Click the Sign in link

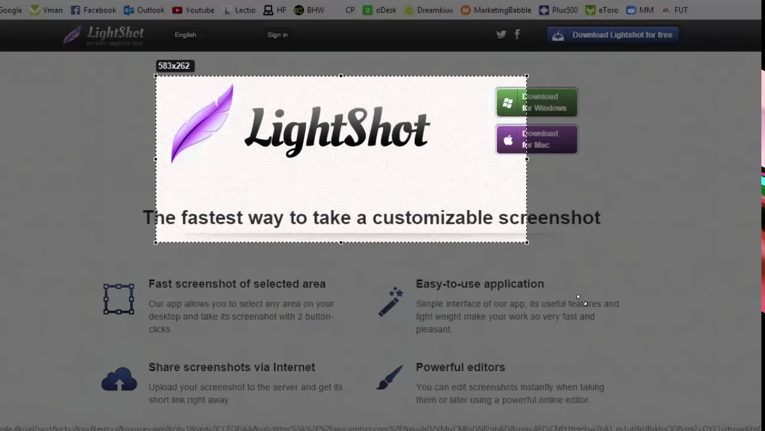[x=277, y=35]
